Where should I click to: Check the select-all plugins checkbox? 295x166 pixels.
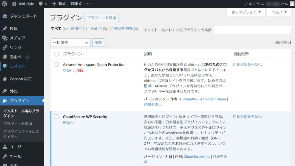(56, 54)
